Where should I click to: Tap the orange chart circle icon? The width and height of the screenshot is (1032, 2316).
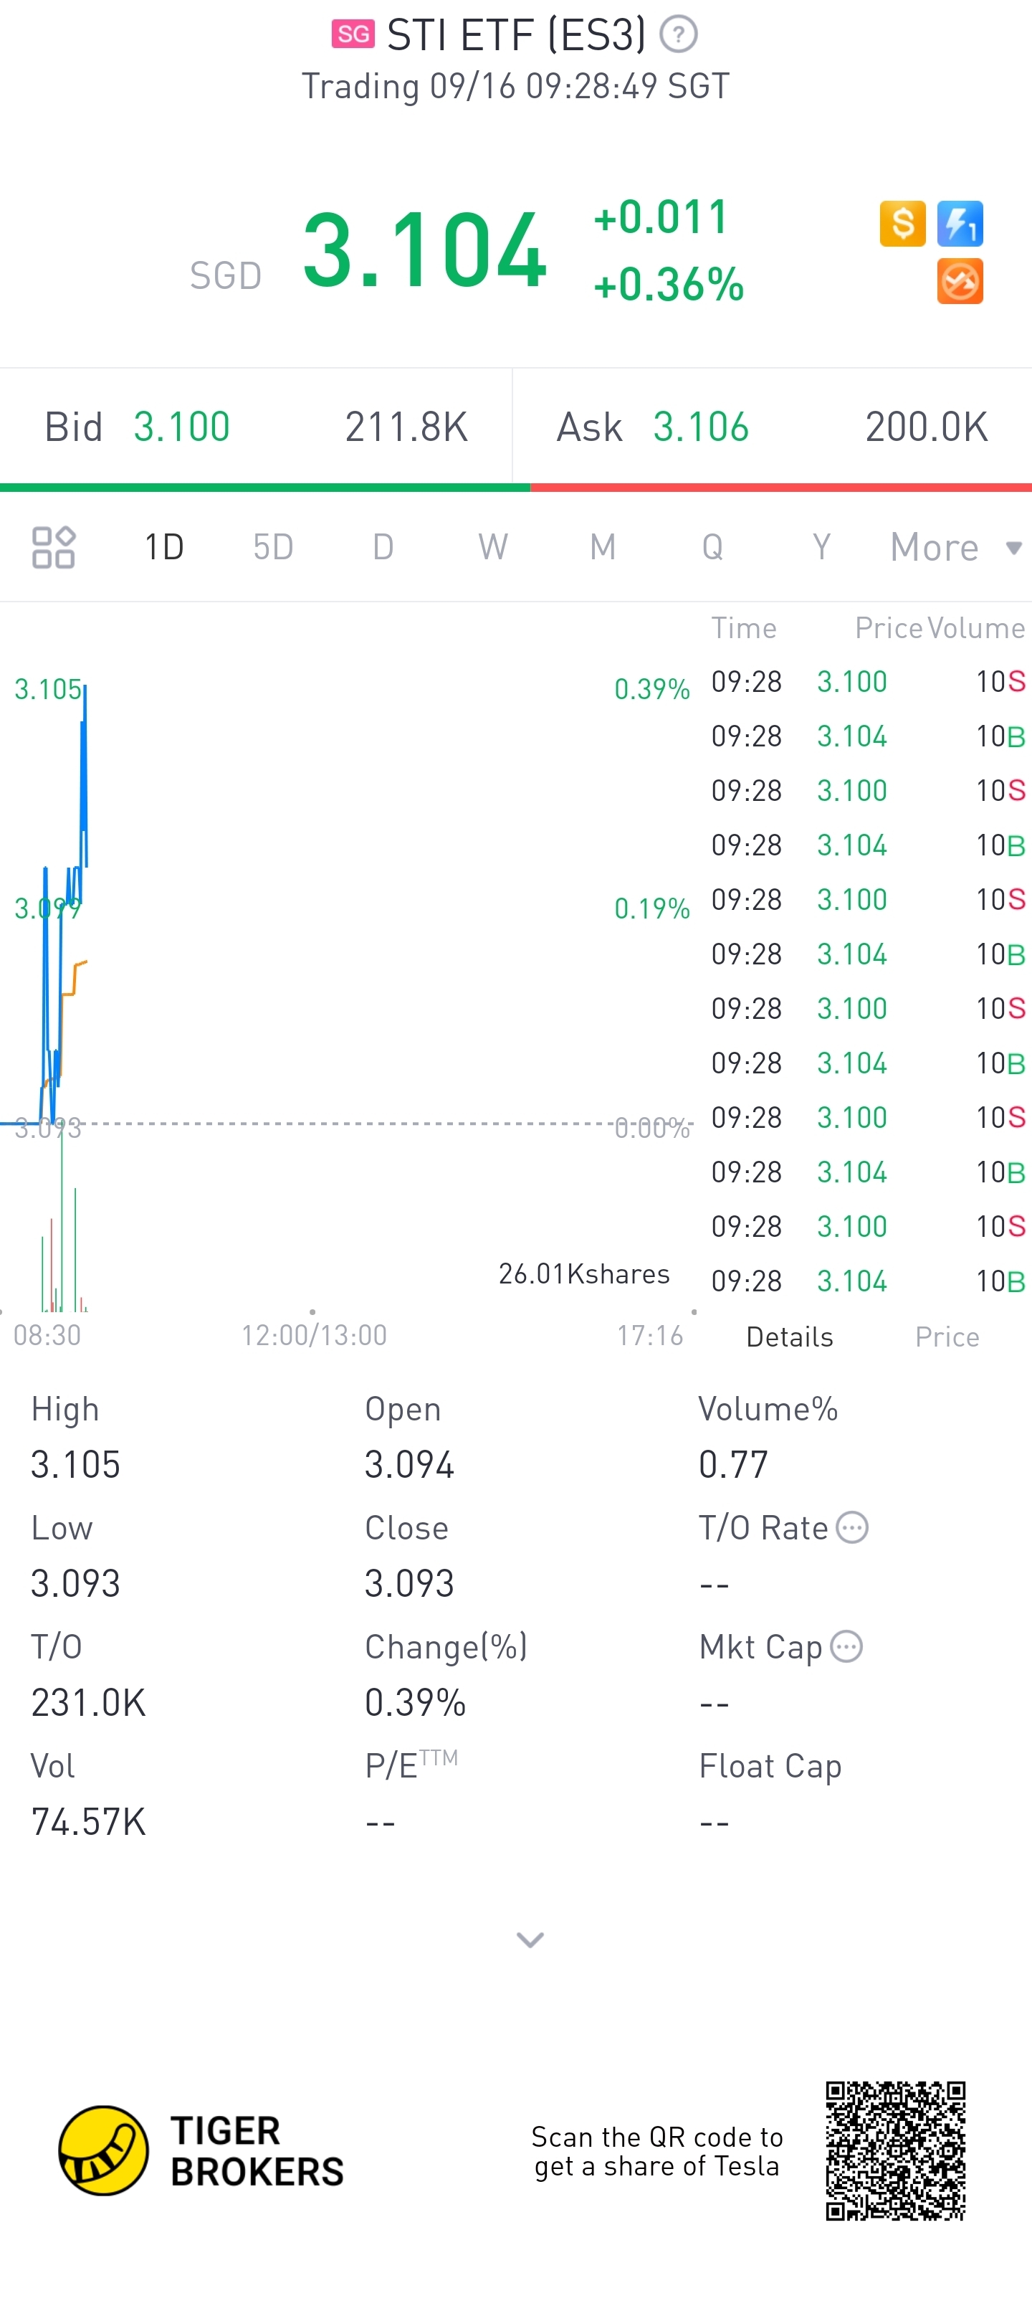(x=959, y=281)
